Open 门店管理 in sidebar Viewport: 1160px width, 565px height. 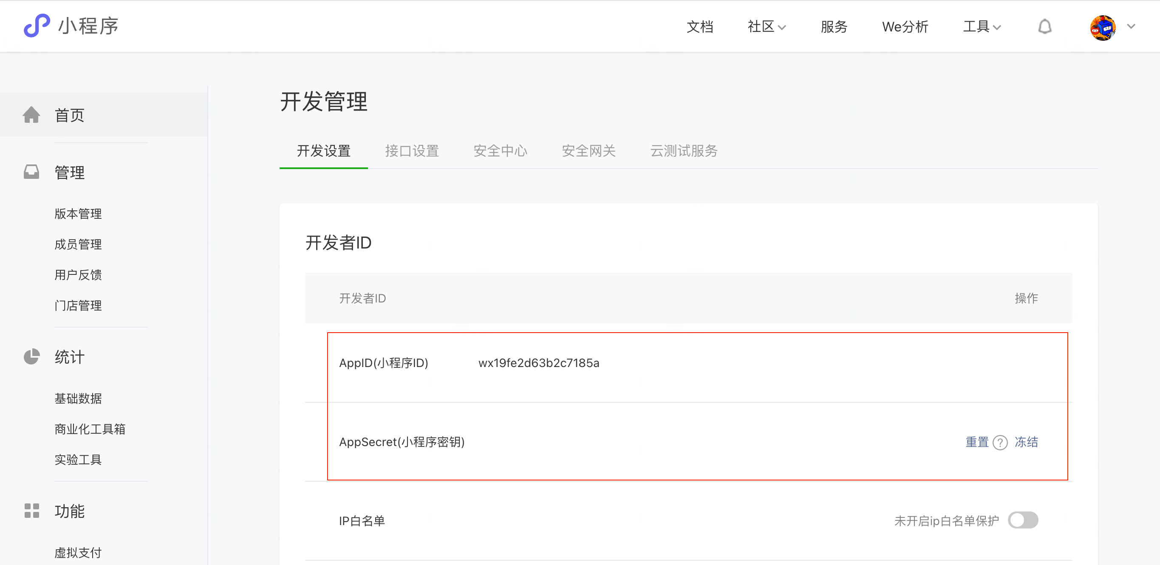click(78, 305)
